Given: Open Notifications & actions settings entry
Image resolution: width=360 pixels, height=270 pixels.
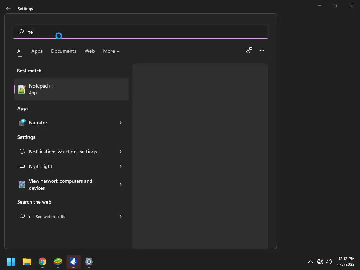Looking at the screenshot, I should coord(71,152).
